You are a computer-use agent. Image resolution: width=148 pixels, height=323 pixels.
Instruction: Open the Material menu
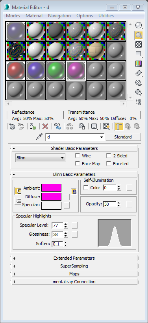(34, 16)
